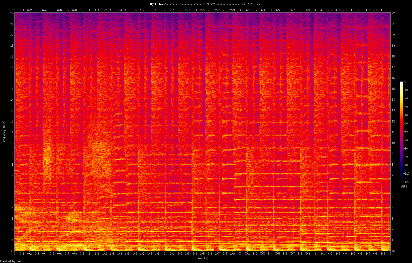Click the "Created by SoX" caption
The height and width of the screenshot is (263, 412).
coord(11,261)
